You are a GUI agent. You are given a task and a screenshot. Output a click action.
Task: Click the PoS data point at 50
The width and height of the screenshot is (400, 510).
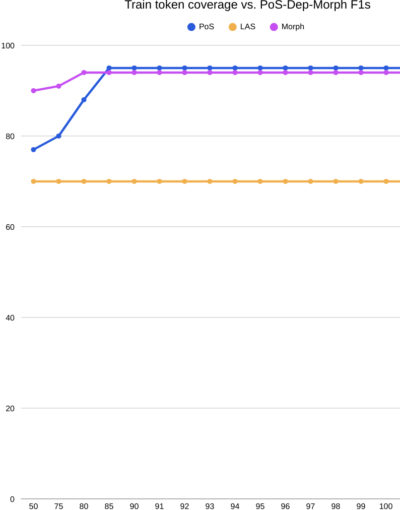coord(34,150)
